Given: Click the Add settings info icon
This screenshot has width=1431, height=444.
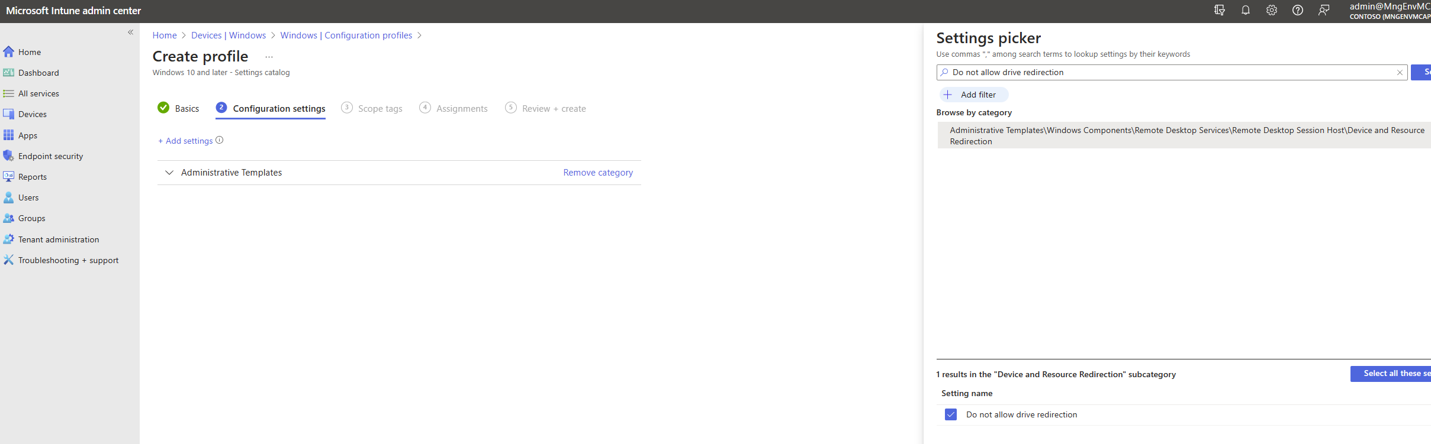Looking at the screenshot, I should click(220, 140).
